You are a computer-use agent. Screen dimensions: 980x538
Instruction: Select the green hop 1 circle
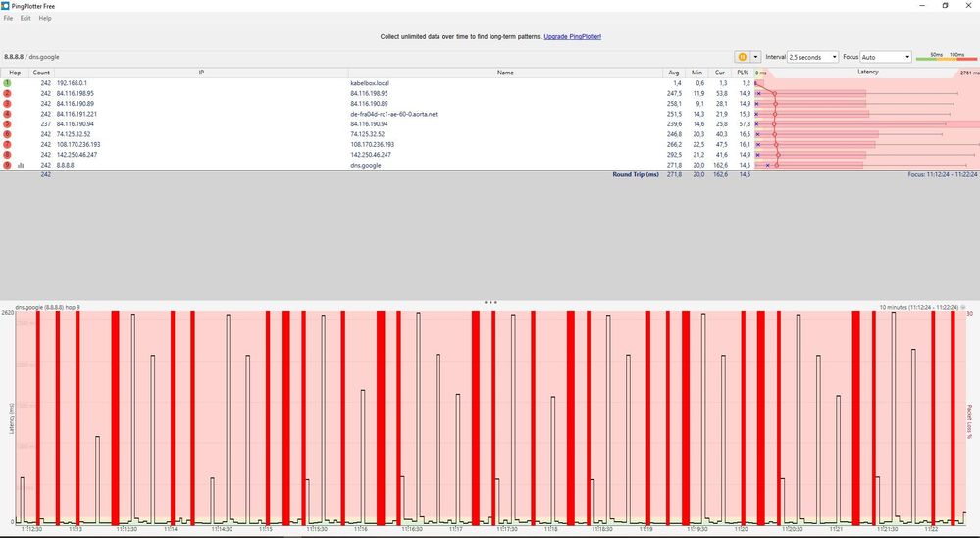tap(7, 83)
